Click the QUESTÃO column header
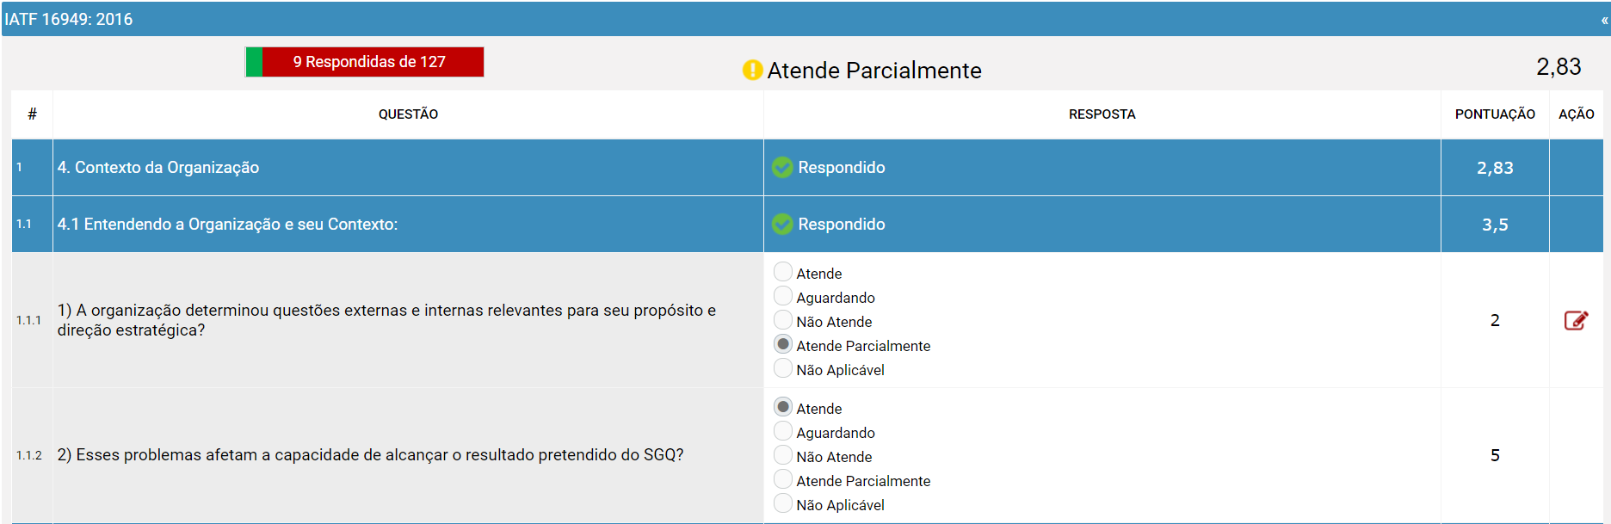Viewport: 1611px width, 524px height. (x=408, y=114)
